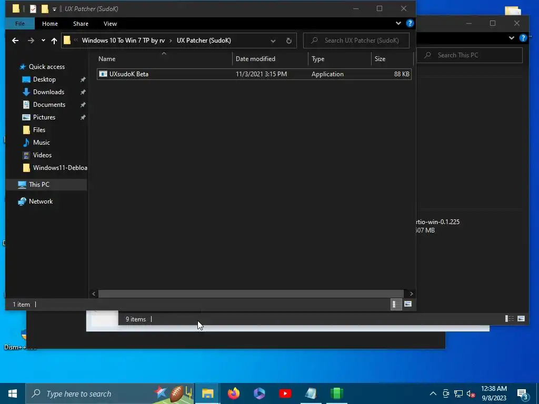Click Search This PC field in back window
539x404 pixels.
470,55
